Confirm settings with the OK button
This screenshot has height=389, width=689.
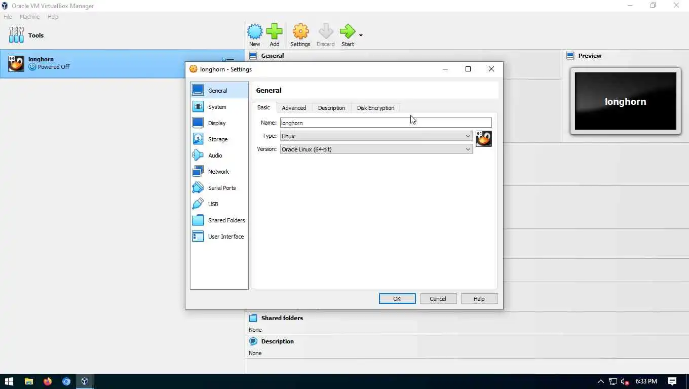[x=397, y=299]
